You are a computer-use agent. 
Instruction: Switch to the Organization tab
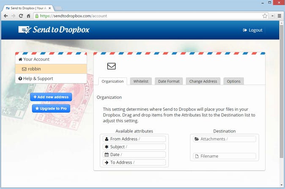pos(112,81)
